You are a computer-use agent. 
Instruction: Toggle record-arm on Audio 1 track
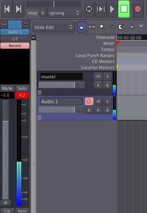coord(89,101)
